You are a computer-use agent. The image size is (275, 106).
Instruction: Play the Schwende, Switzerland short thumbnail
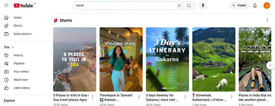214,59
